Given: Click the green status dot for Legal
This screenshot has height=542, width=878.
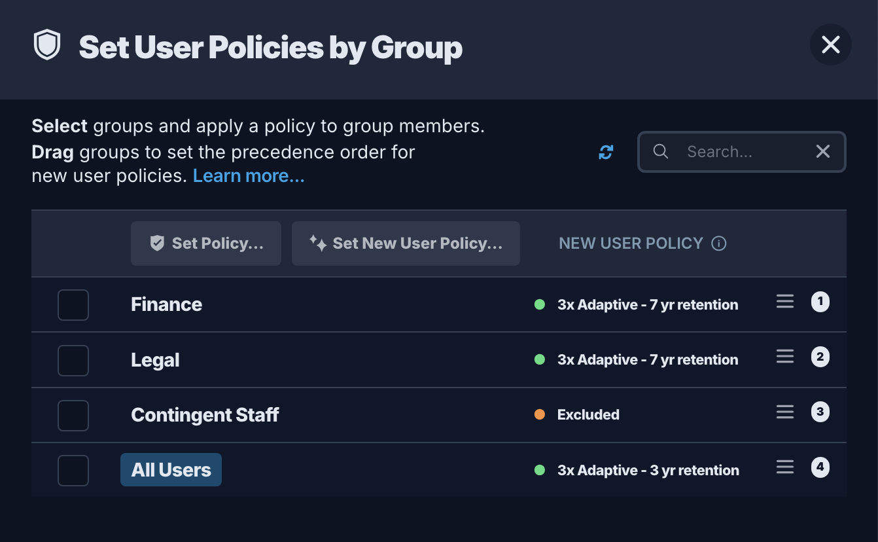Looking at the screenshot, I should pyautogui.click(x=540, y=359).
